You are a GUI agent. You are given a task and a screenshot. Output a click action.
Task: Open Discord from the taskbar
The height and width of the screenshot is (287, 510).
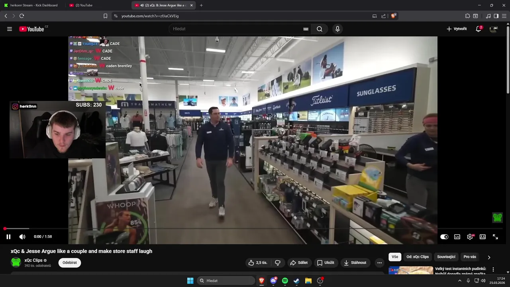pyautogui.click(x=273, y=281)
